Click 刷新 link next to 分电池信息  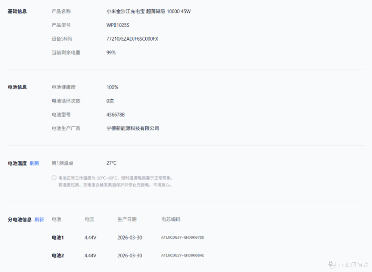[x=39, y=220]
